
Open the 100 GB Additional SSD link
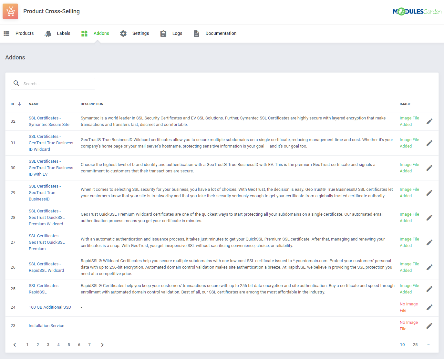pos(50,307)
